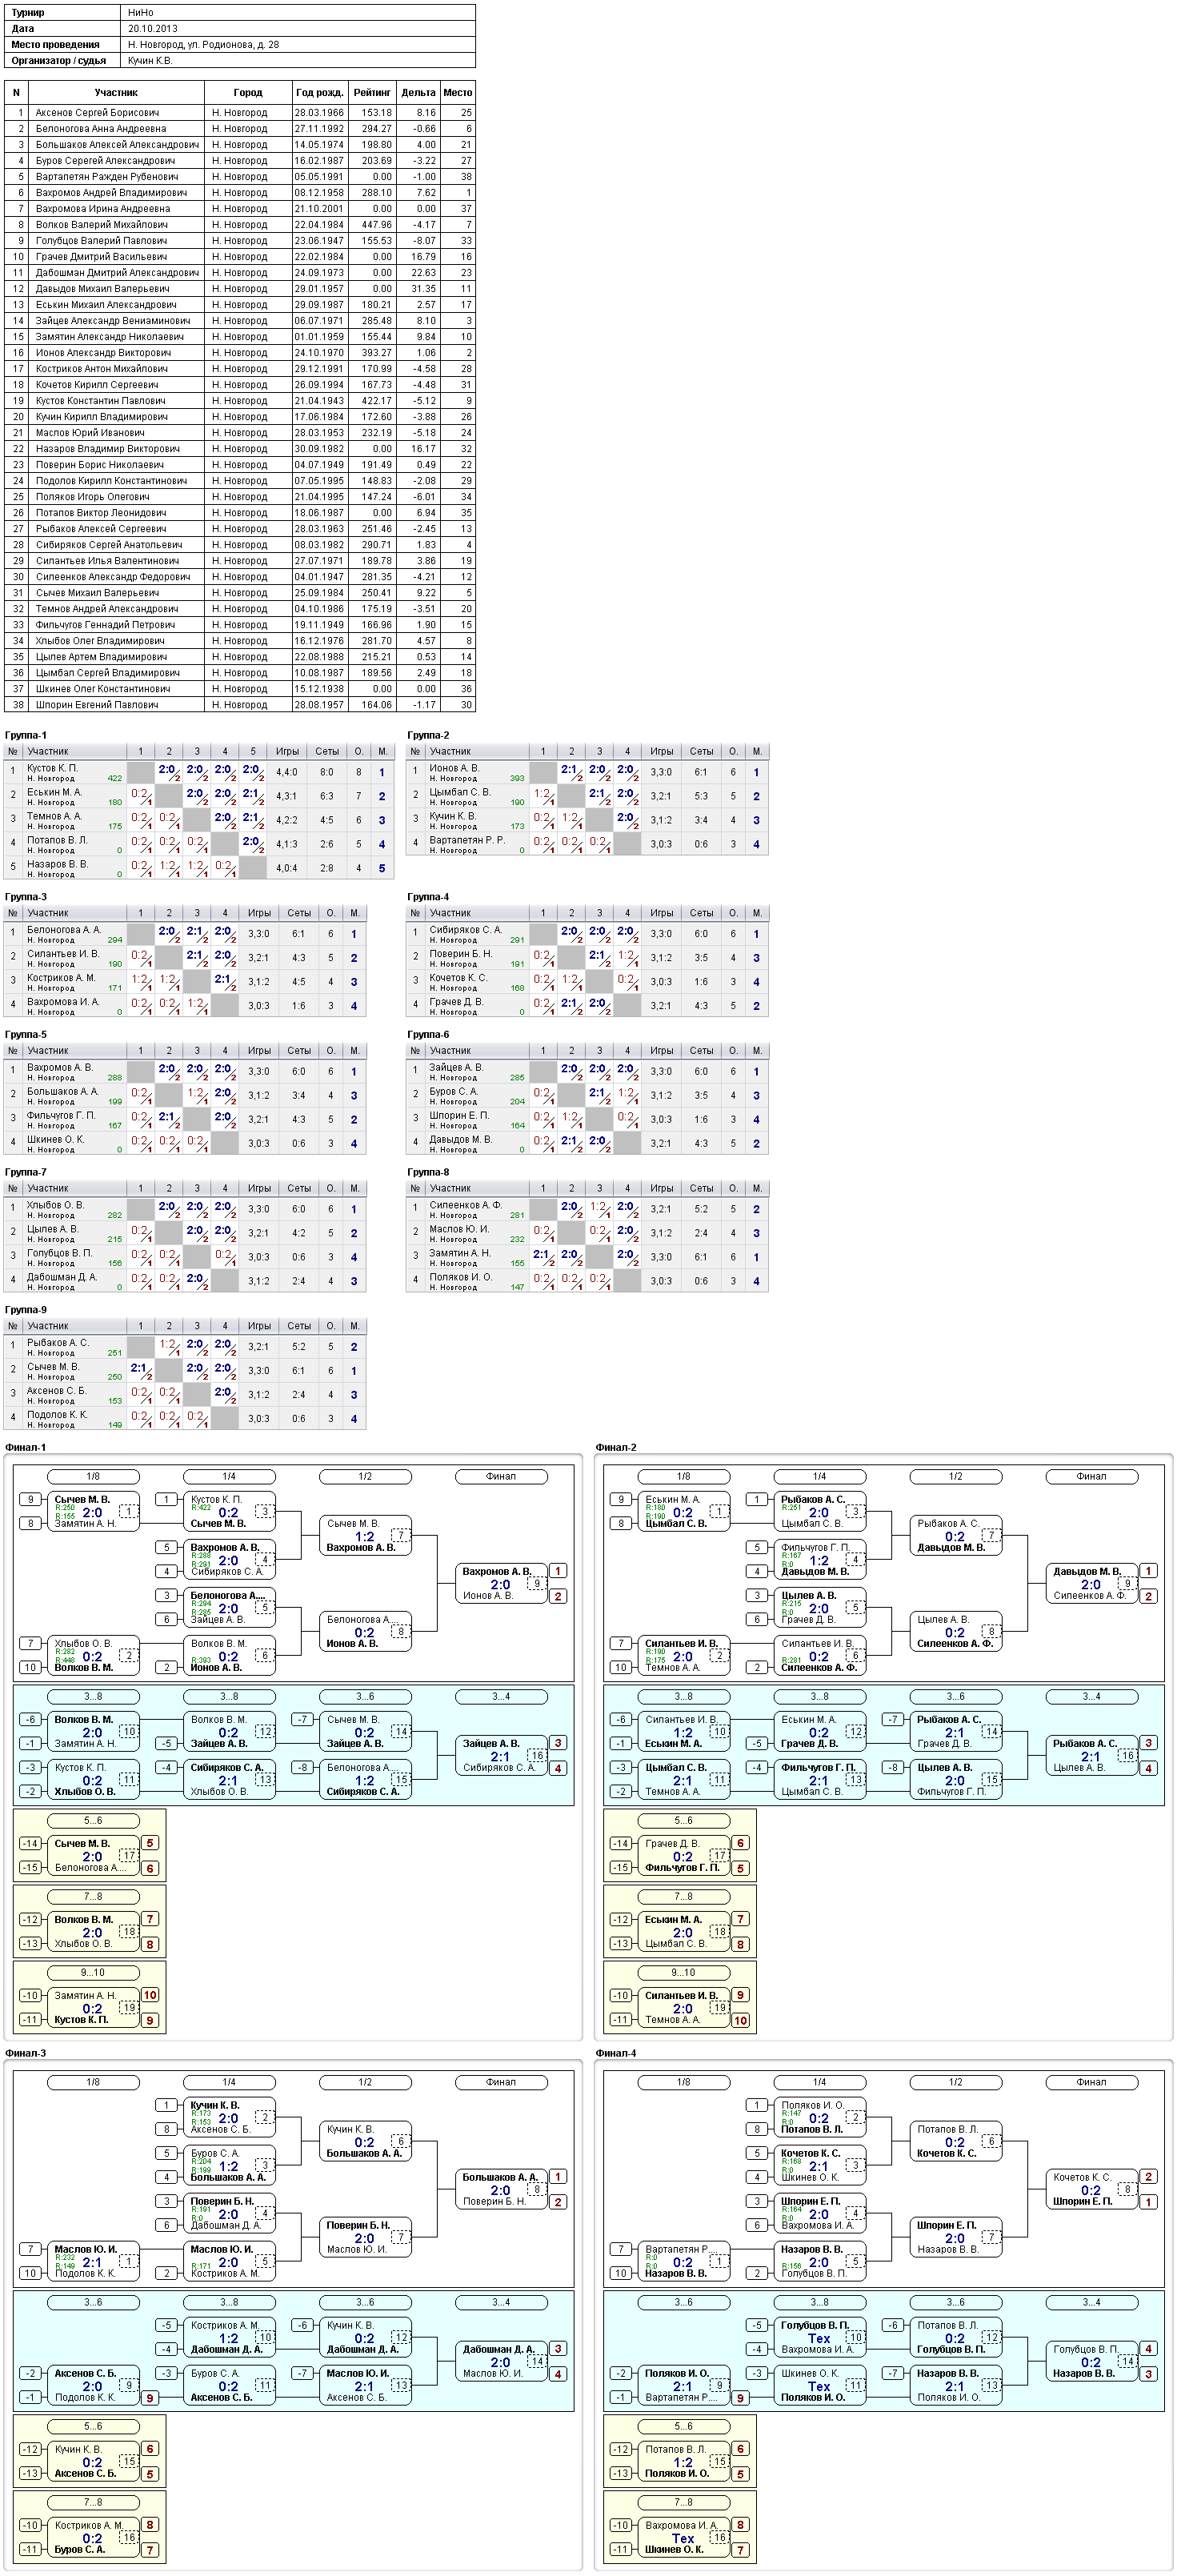The image size is (1181, 2576).
Task: Click "Кустов К. П." row in Группа-1 table
Action: tap(199, 772)
